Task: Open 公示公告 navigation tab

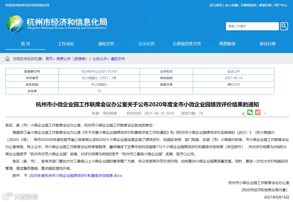Action: coord(146,44)
